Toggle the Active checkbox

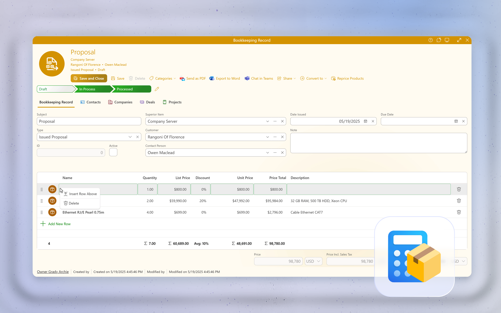pyautogui.click(x=113, y=152)
